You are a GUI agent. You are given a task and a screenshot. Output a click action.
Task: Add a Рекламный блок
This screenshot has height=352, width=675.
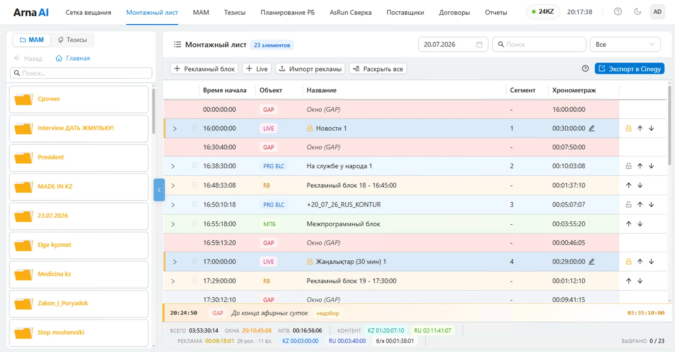pos(204,69)
